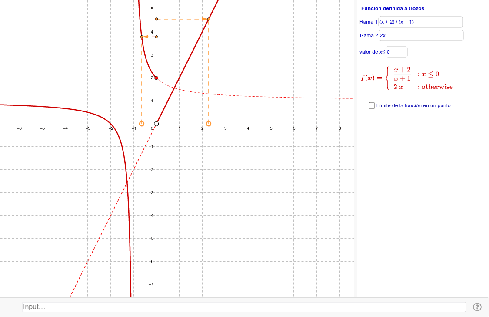This screenshot has height=317, width=489.
Task: Click the 'valor de x≤' input box
Action: [x=396, y=52]
